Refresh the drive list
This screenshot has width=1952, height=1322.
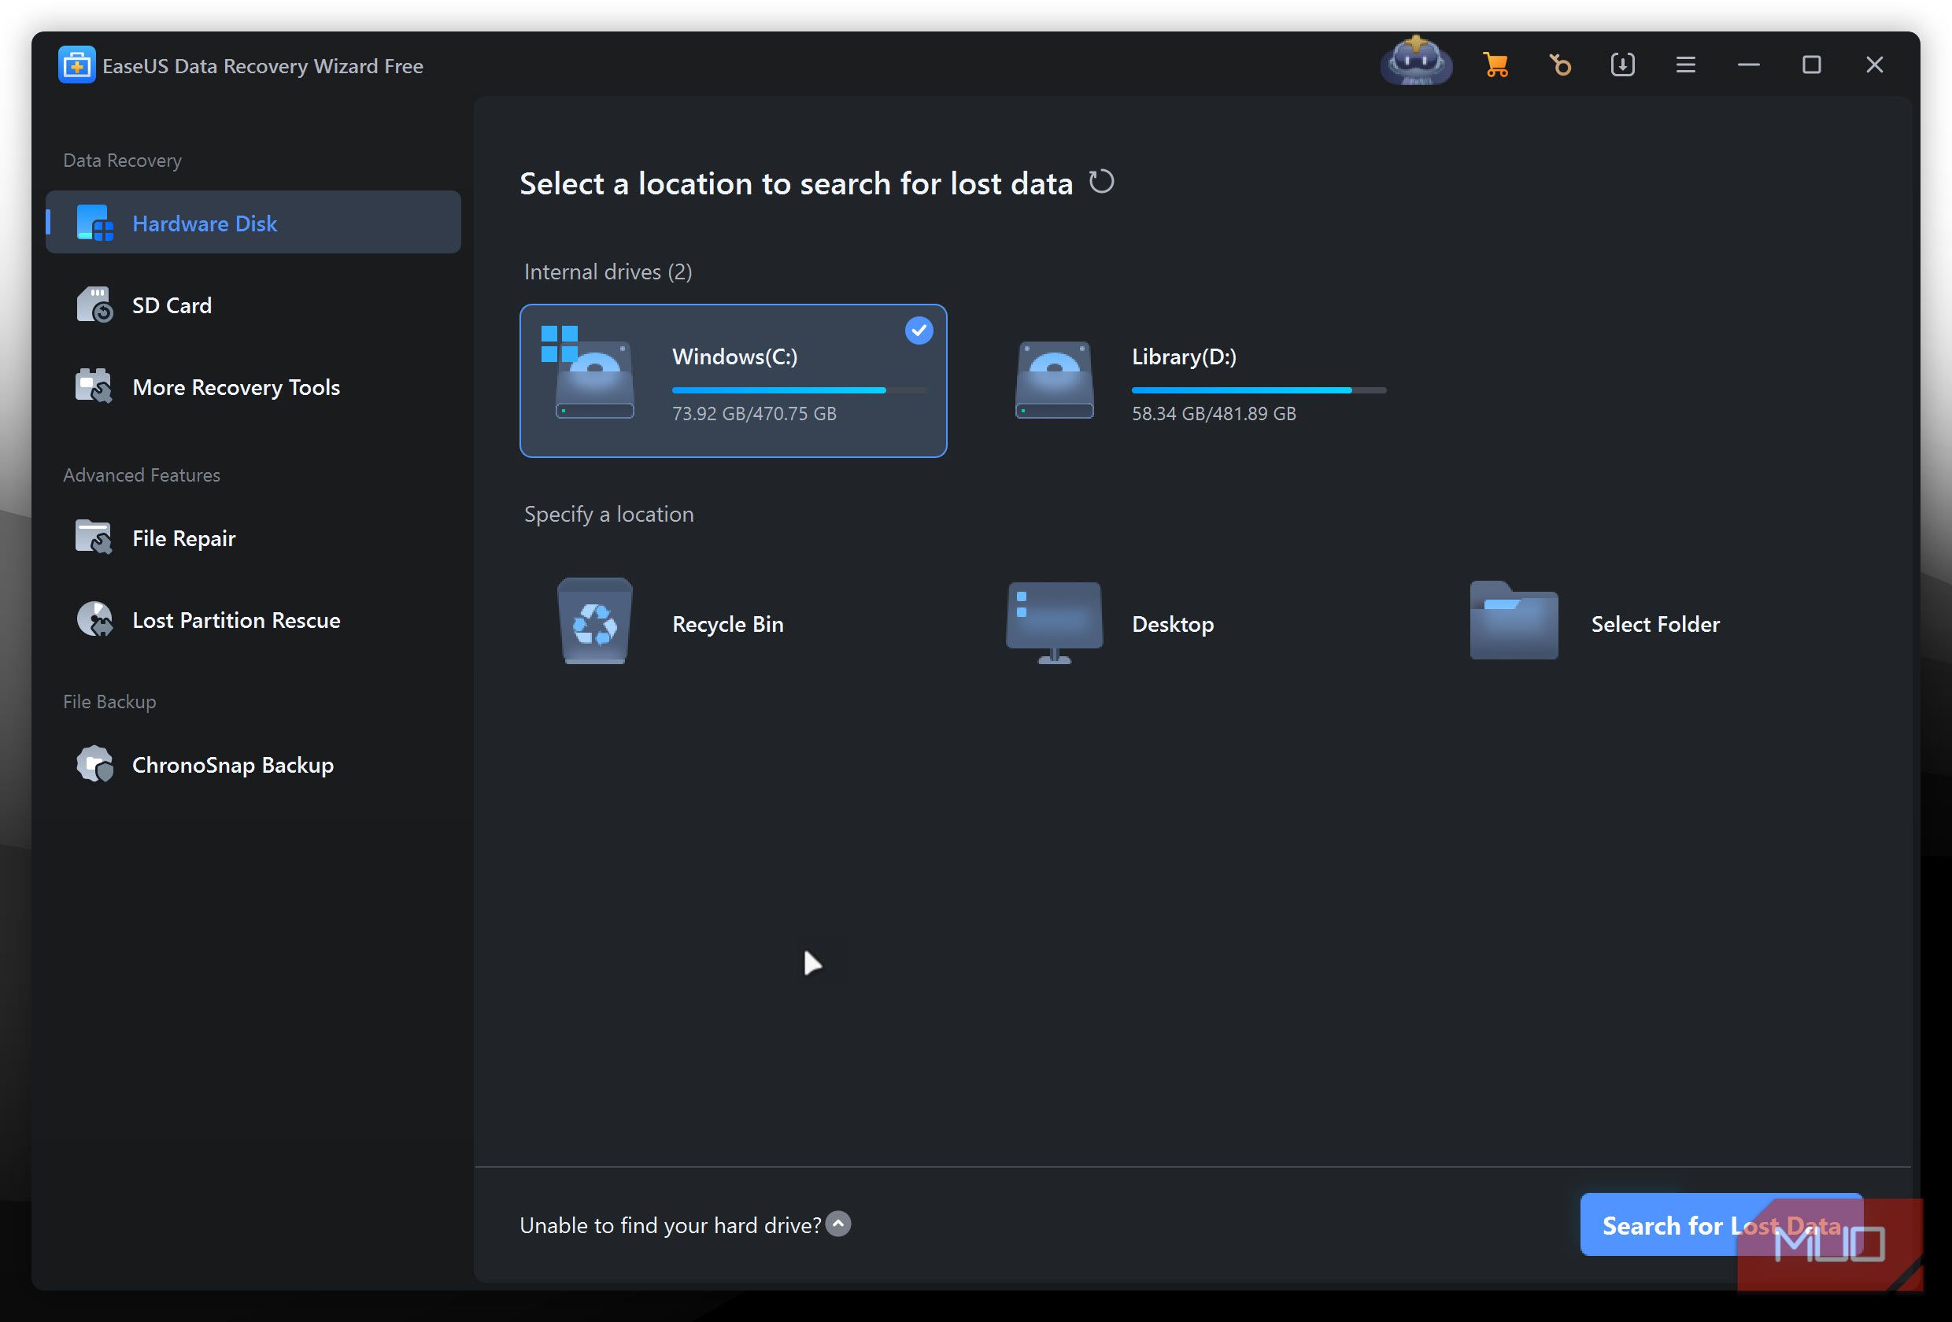pyautogui.click(x=1101, y=182)
